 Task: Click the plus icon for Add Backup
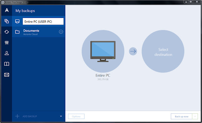17,116
